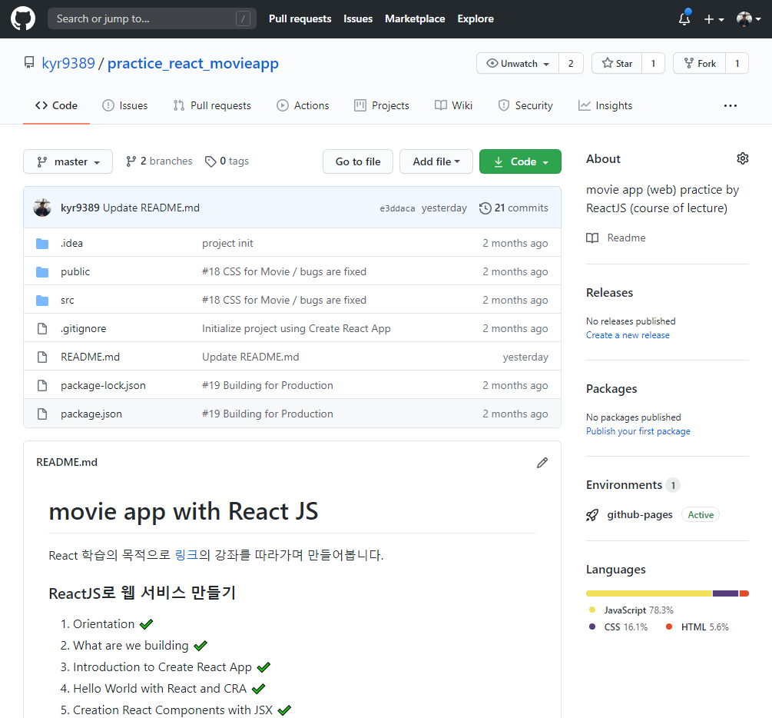The image size is (772, 718).
Task: Click Create a new release
Action: pos(628,335)
